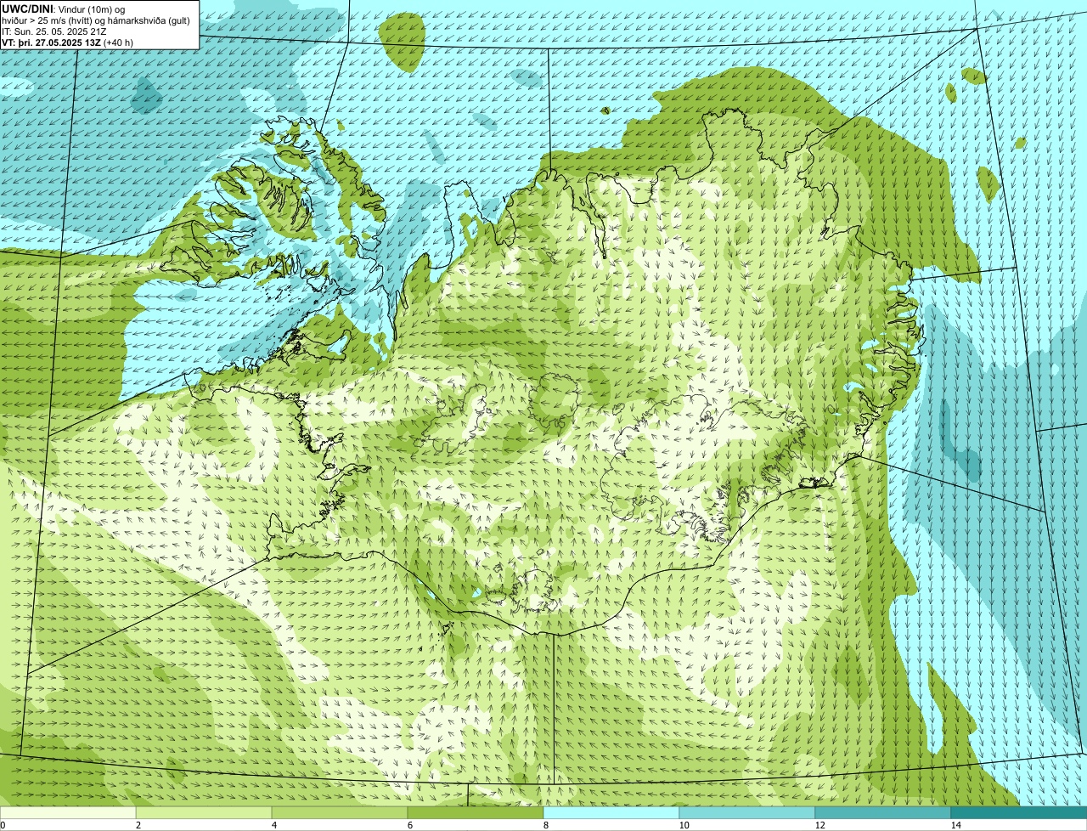Click the "VT: þri. 27.05.2025 13Z (+40 h)" line

click(67, 42)
